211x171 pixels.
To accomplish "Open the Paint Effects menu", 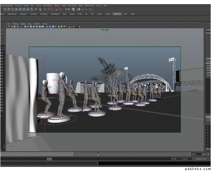I will coord(47,6).
